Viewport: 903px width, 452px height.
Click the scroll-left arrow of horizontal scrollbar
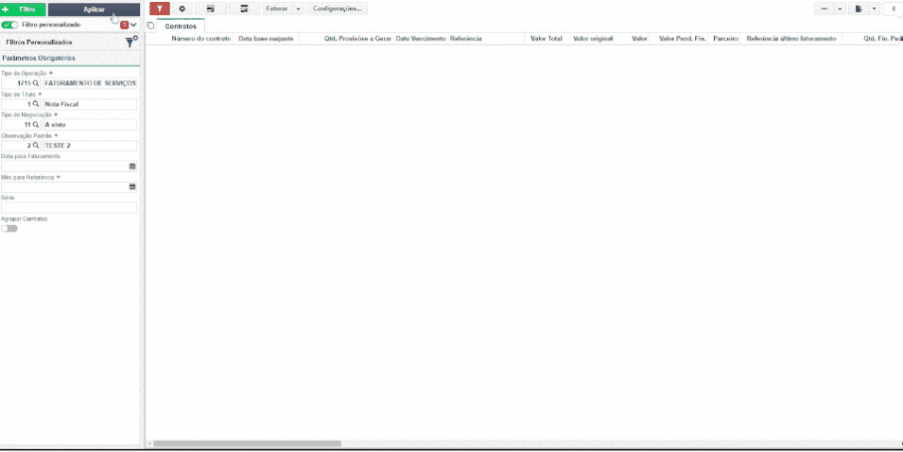tap(149, 443)
